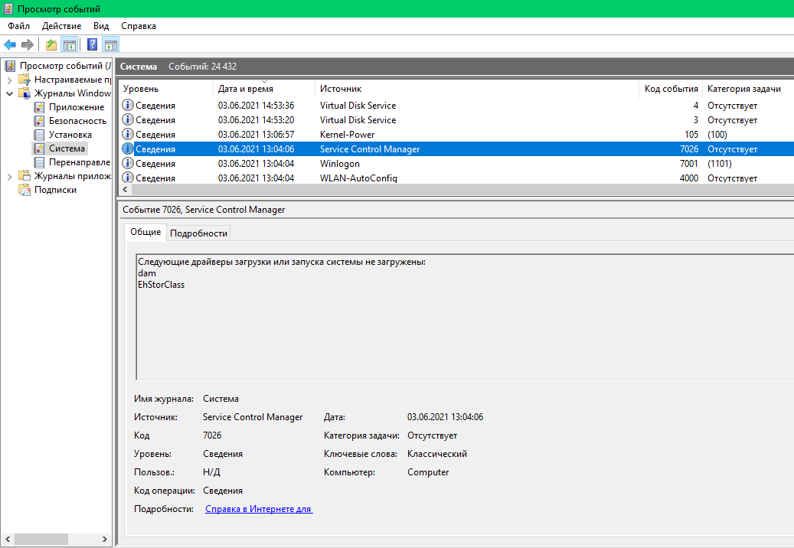The width and height of the screenshot is (794, 548).
Task: Select the Service Control Manager list row
Action: point(457,148)
